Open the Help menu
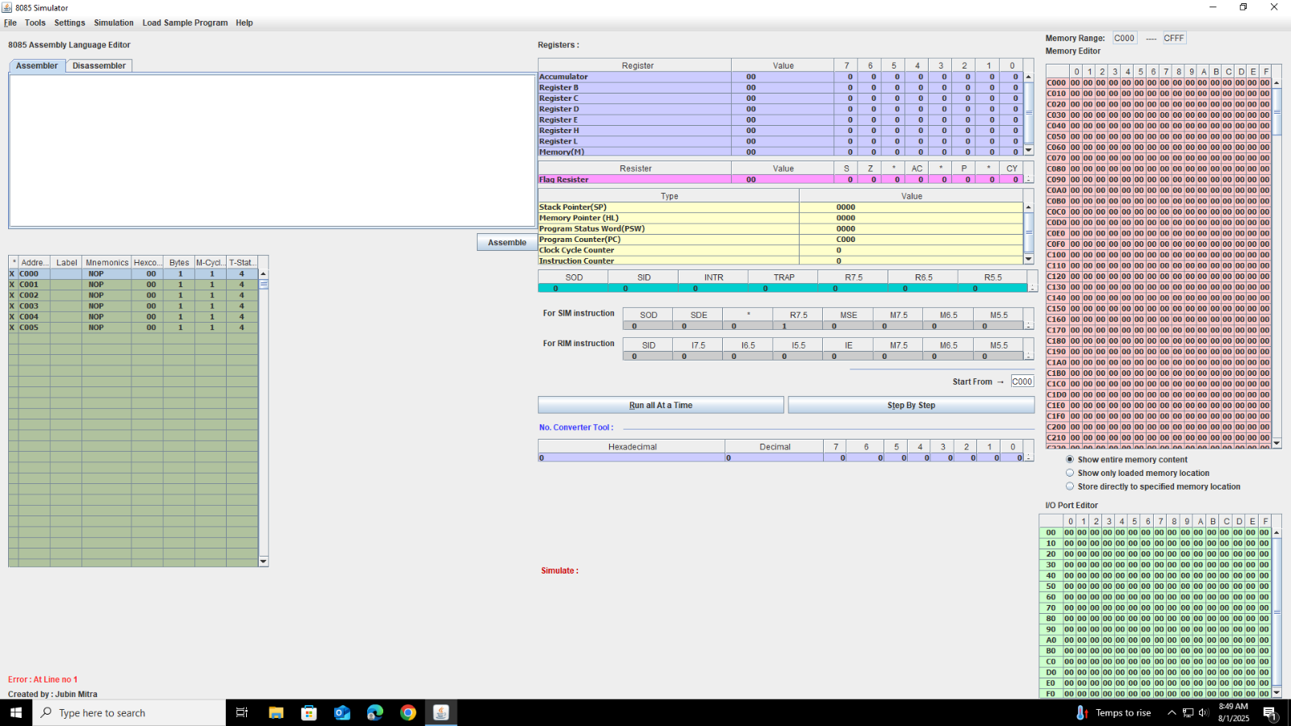Screen dimensions: 1291x726 click(x=244, y=23)
